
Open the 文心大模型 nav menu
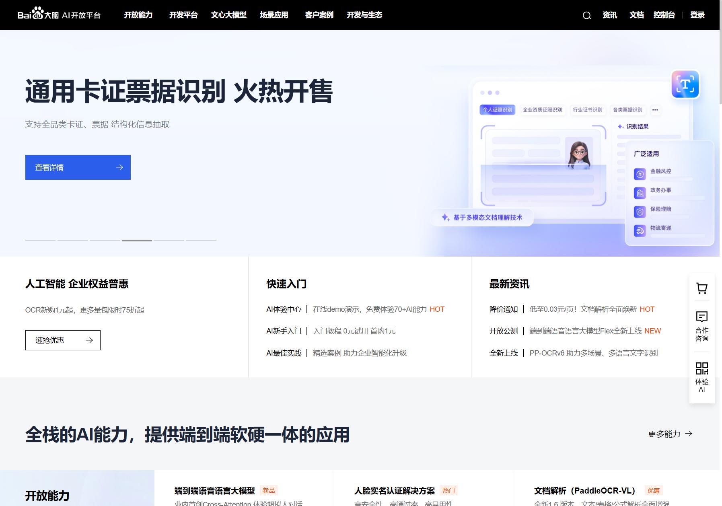click(229, 15)
